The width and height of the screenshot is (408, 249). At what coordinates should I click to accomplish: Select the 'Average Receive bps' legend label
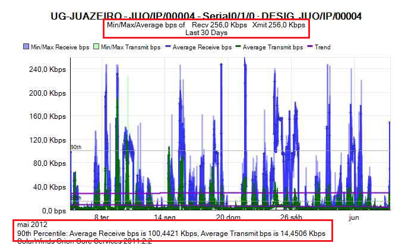[x=202, y=47]
